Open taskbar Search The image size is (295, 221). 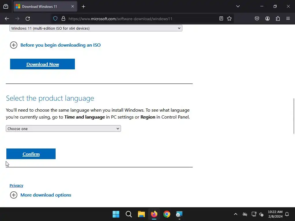[129, 214]
